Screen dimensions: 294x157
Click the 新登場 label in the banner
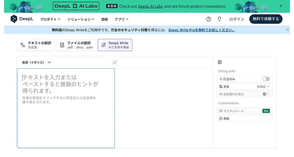tap(112, 6)
